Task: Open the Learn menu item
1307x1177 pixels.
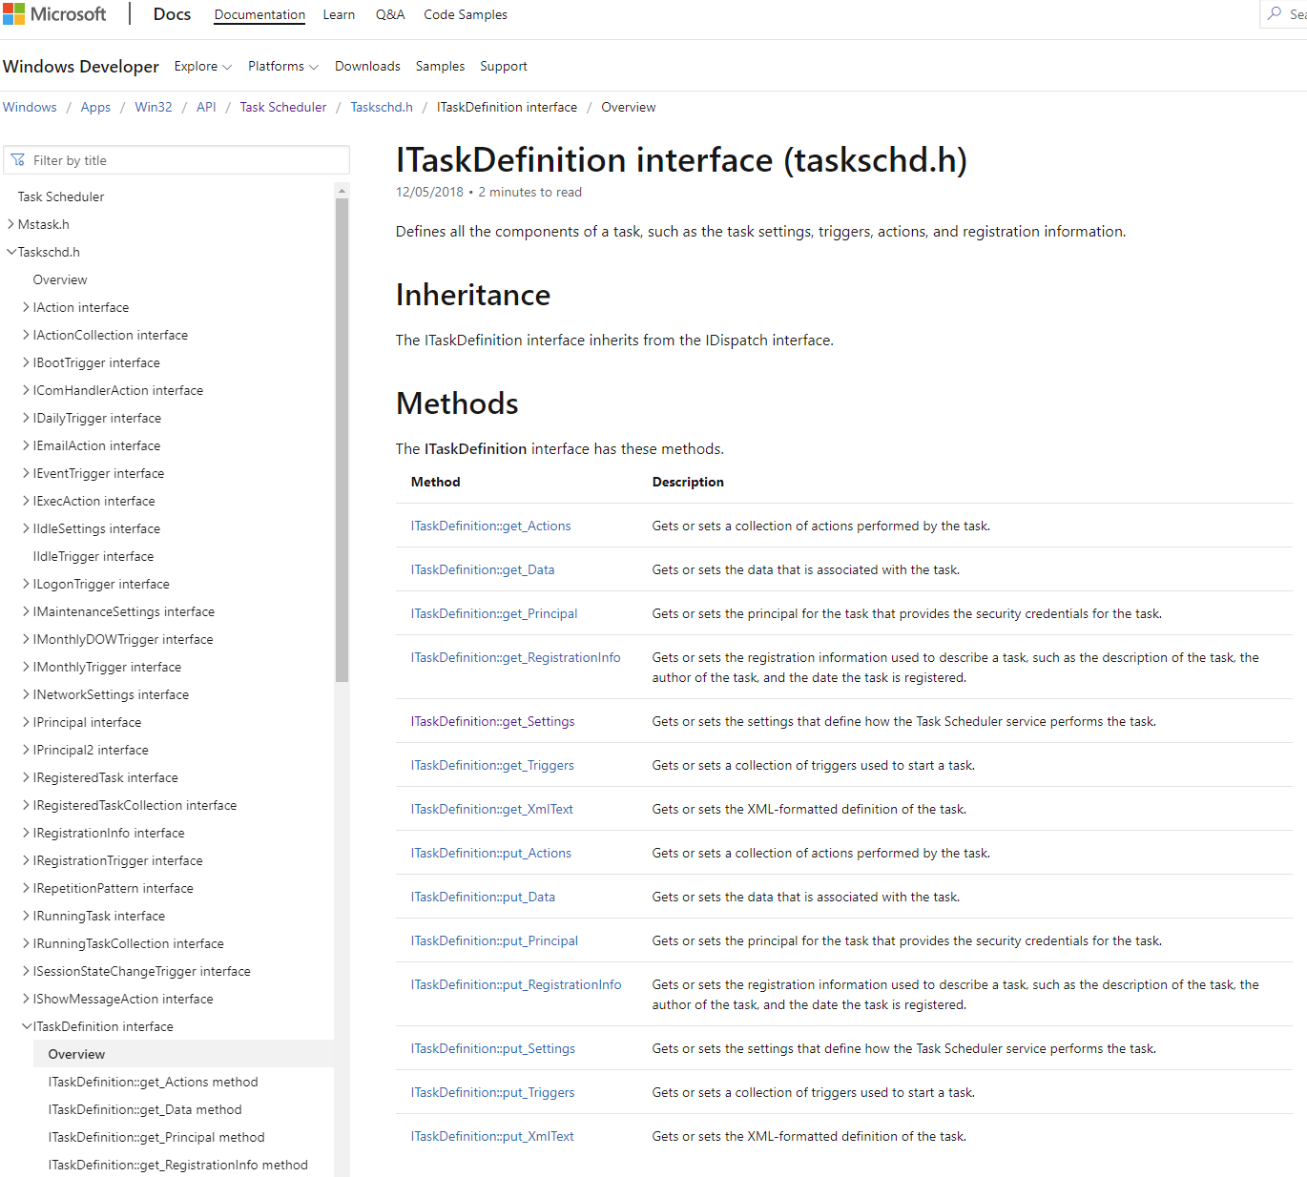Action: pyautogui.click(x=339, y=14)
